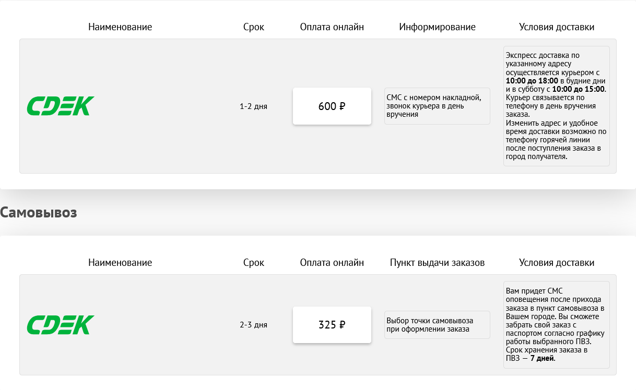Click "Условия доставки" header in the Самовывоз table
The width and height of the screenshot is (636, 390).
(x=557, y=263)
